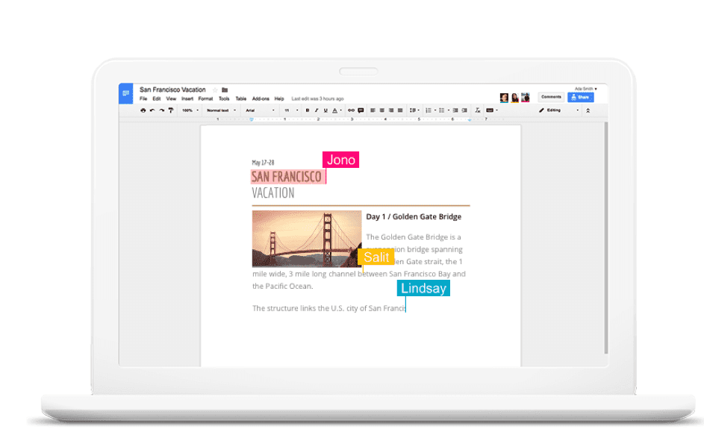Open the Insert menu
The width and height of the screenshot is (704, 441).
[x=187, y=98]
